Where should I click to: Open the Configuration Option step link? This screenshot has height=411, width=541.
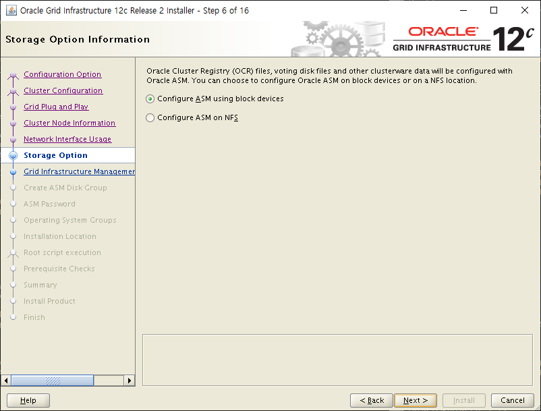coord(63,74)
